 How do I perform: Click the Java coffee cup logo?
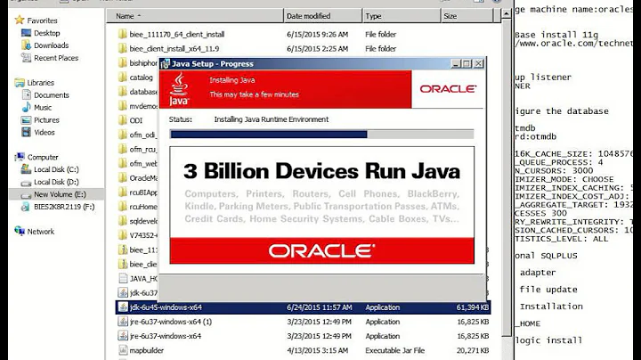click(x=179, y=89)
